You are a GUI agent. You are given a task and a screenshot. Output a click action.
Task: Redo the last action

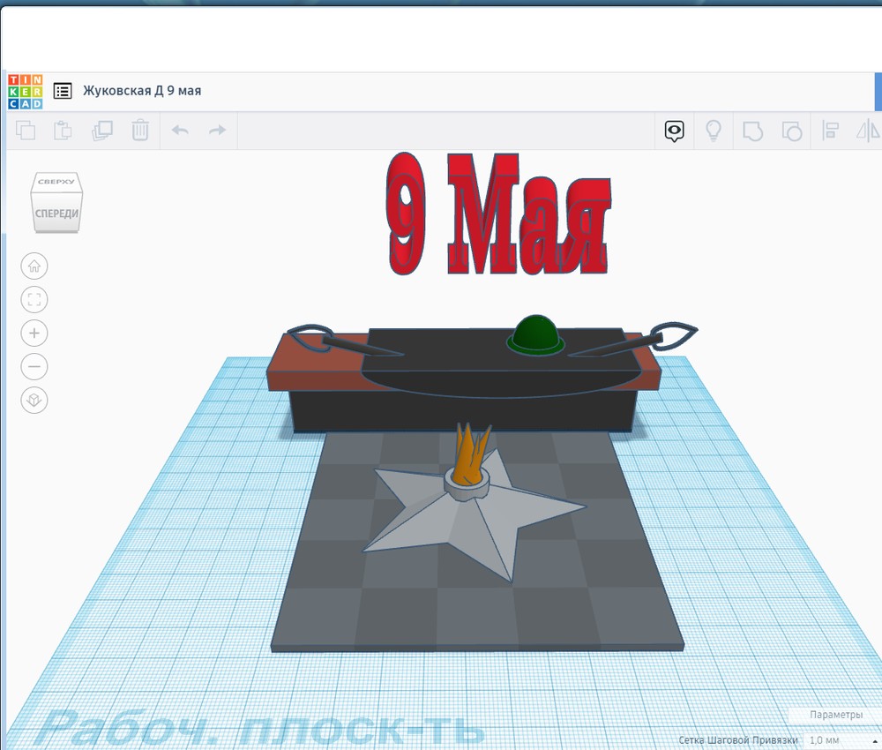pos(217,131)
